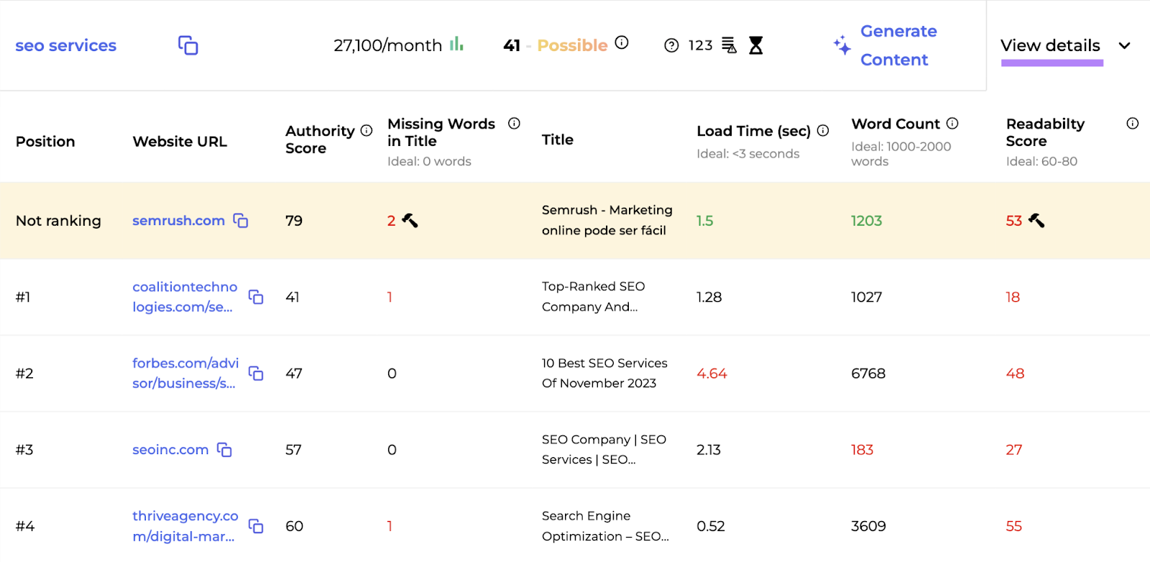Screen dimensions: 1150x562
Task: Click the readability score value 18
Action: point(1013,297)
